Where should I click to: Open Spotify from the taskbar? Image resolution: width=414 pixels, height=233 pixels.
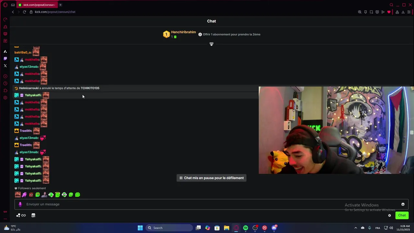pos(245,228)
